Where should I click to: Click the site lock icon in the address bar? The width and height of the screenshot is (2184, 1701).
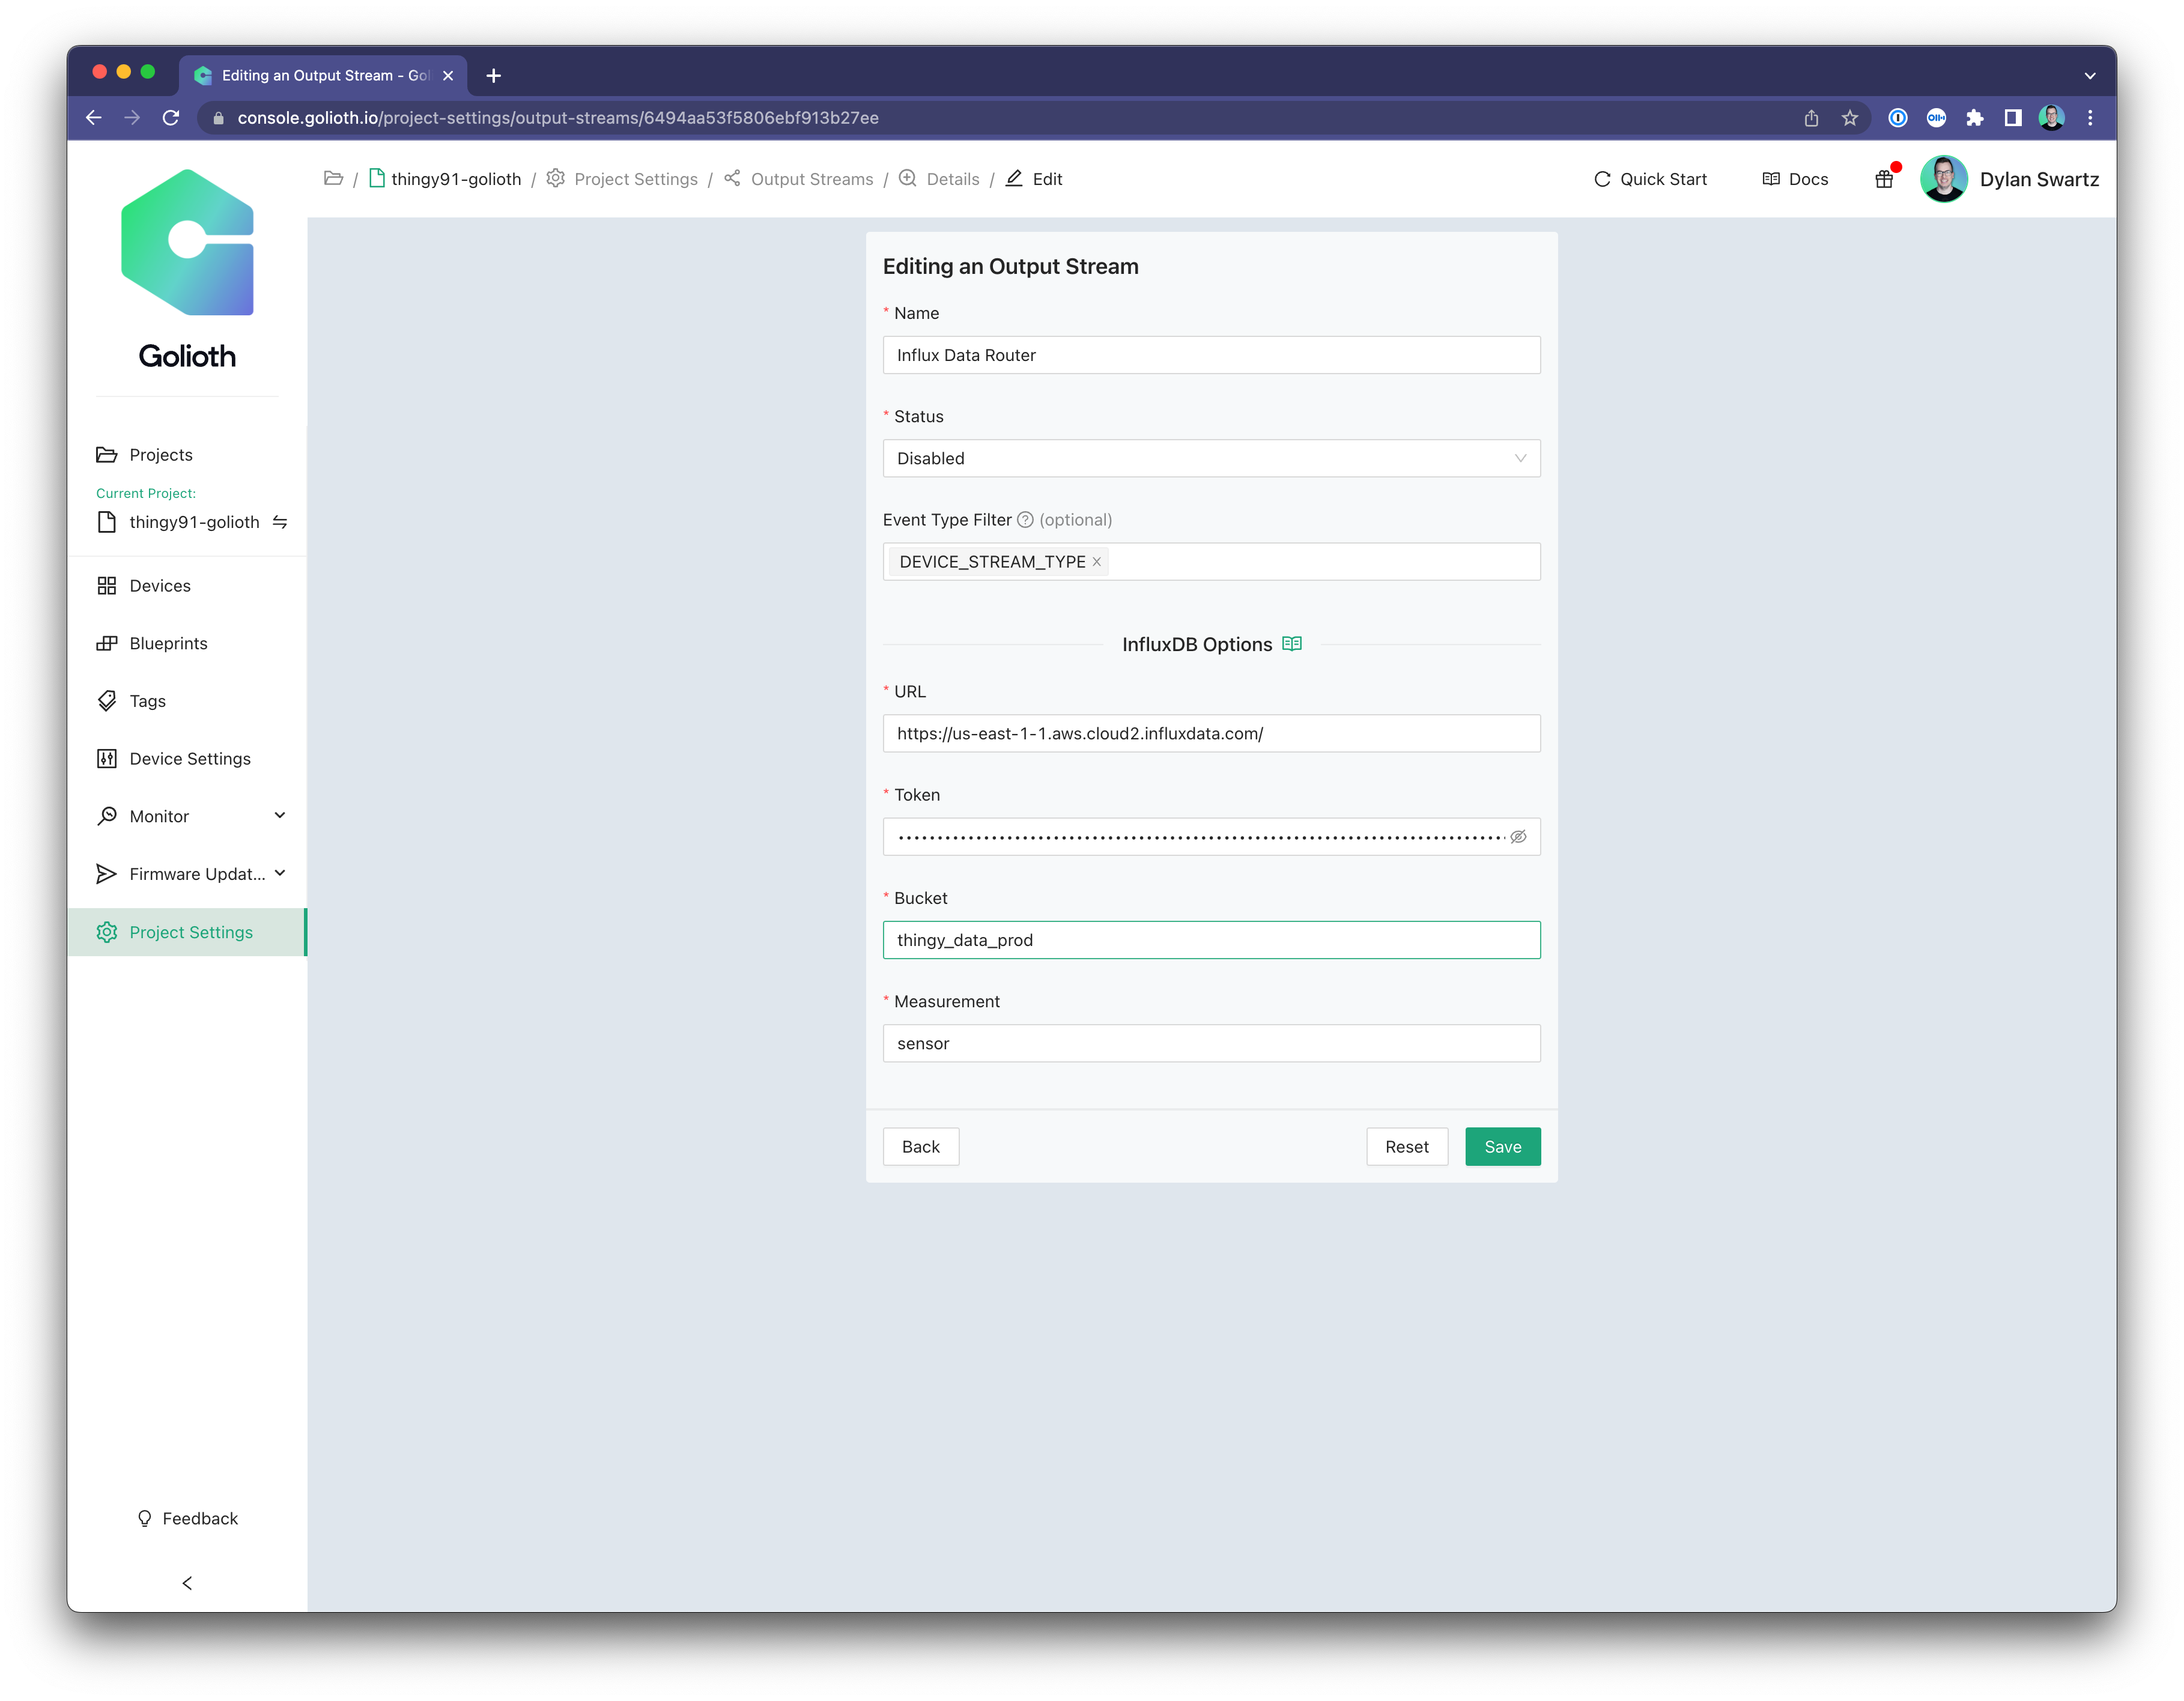(x=218, y=118)
